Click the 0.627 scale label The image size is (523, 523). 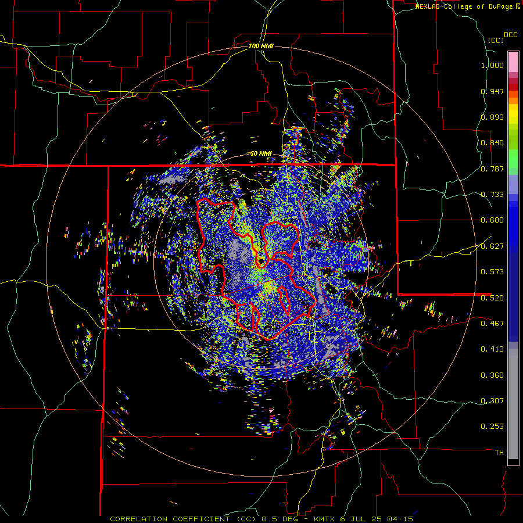pos(492,246)
